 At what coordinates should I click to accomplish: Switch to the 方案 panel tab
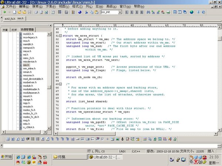click(5, 30)
